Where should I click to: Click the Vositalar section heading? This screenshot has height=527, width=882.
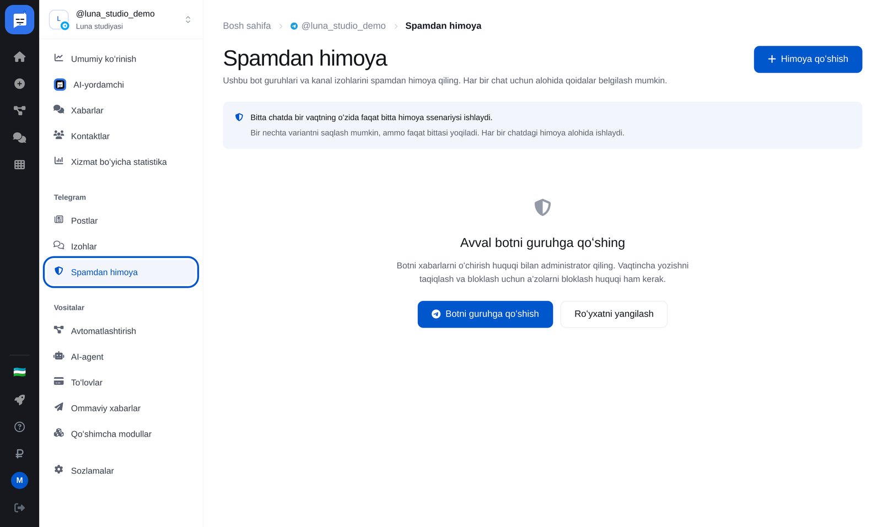pyautogui.click(x=69, y=308)
